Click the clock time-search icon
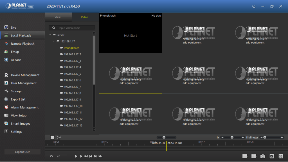 coord(59,137)
